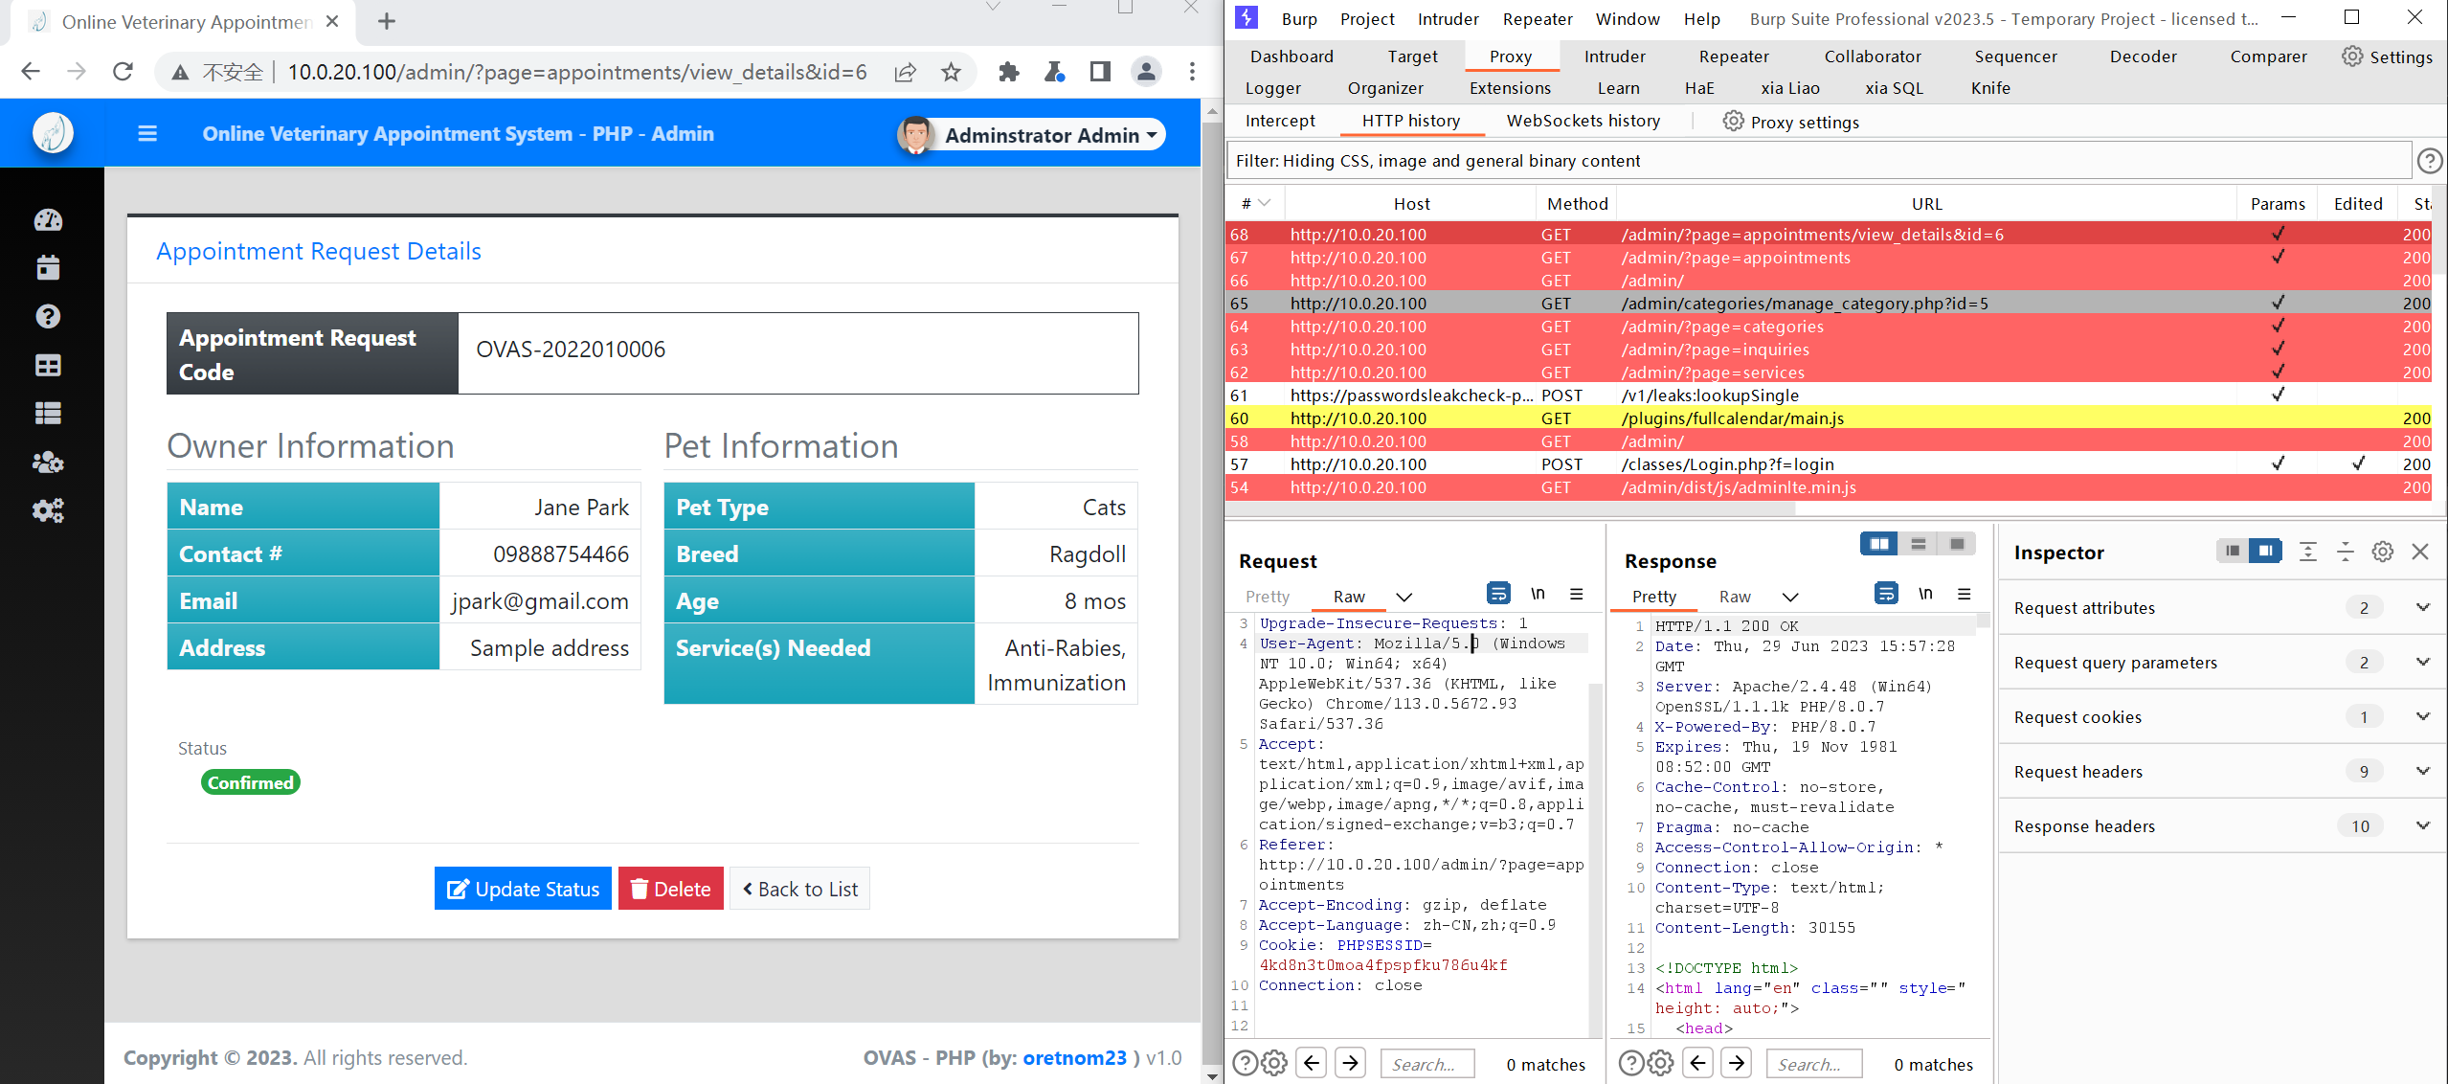Select row 57 POST Login.php request
Image resolution: width=2448 pixels, height=1084 pixels.
[x=1829, y=464]
